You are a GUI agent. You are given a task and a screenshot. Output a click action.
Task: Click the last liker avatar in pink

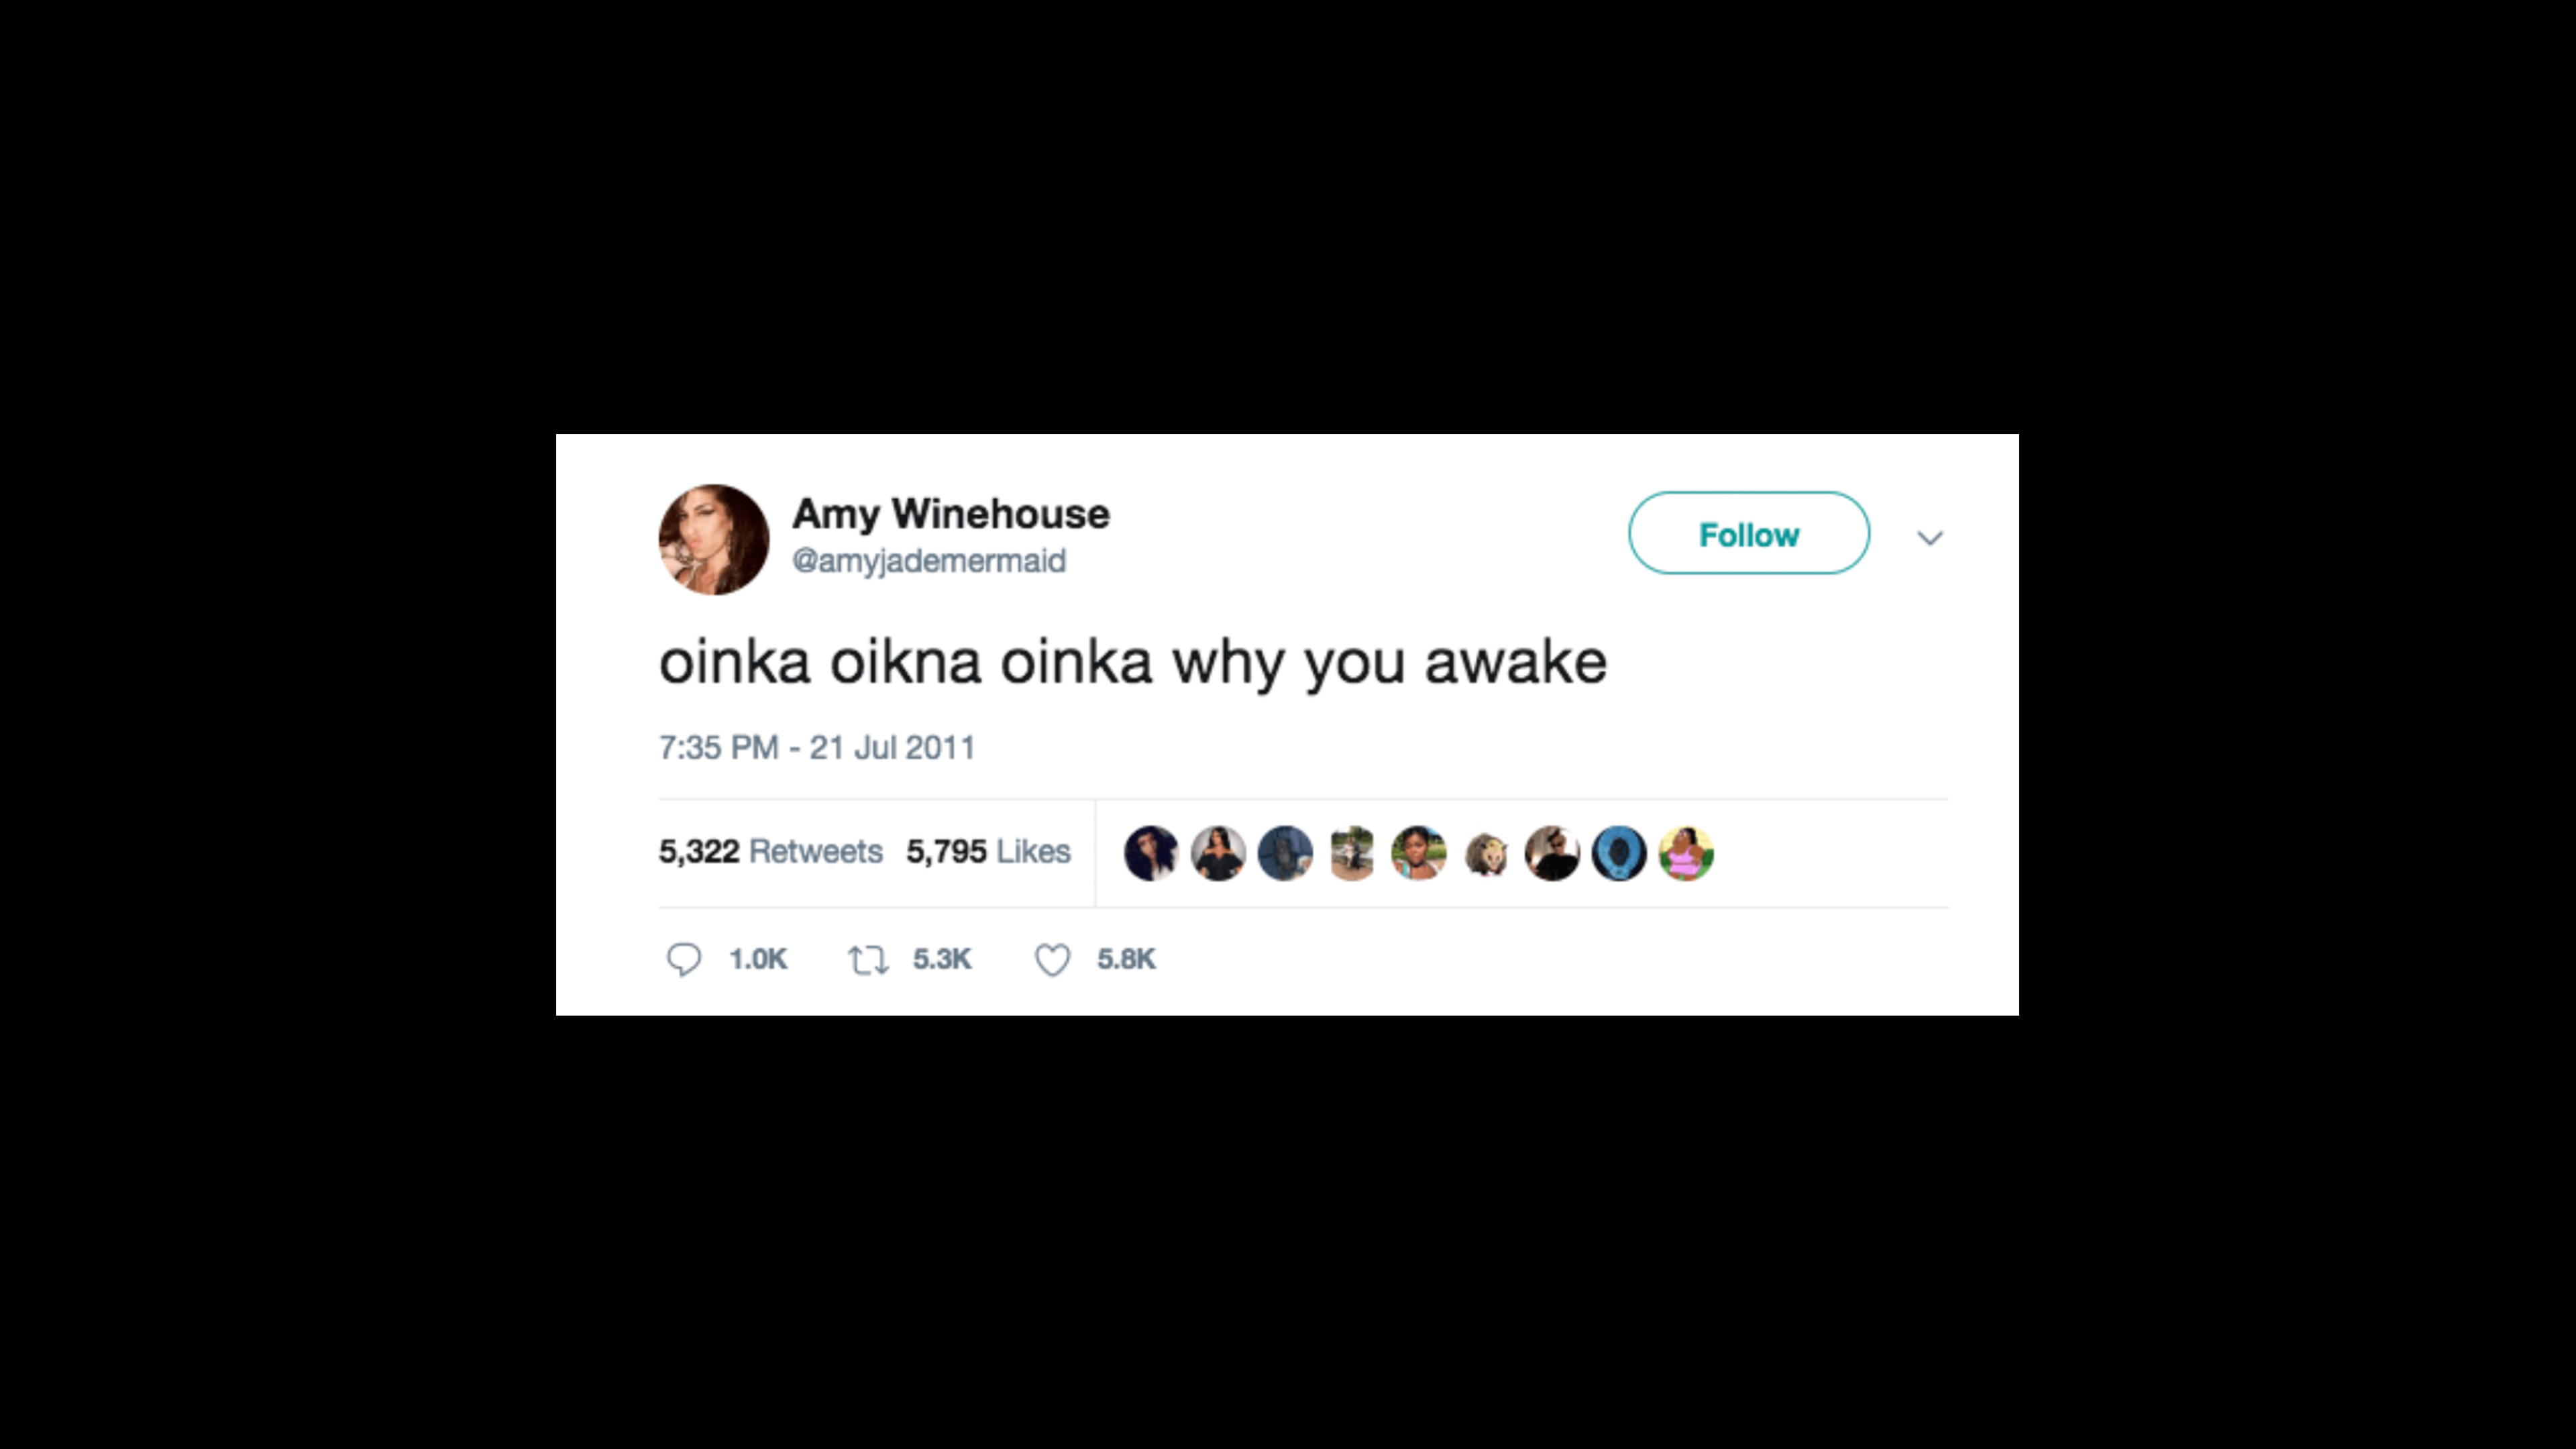tap(1686, 853)
